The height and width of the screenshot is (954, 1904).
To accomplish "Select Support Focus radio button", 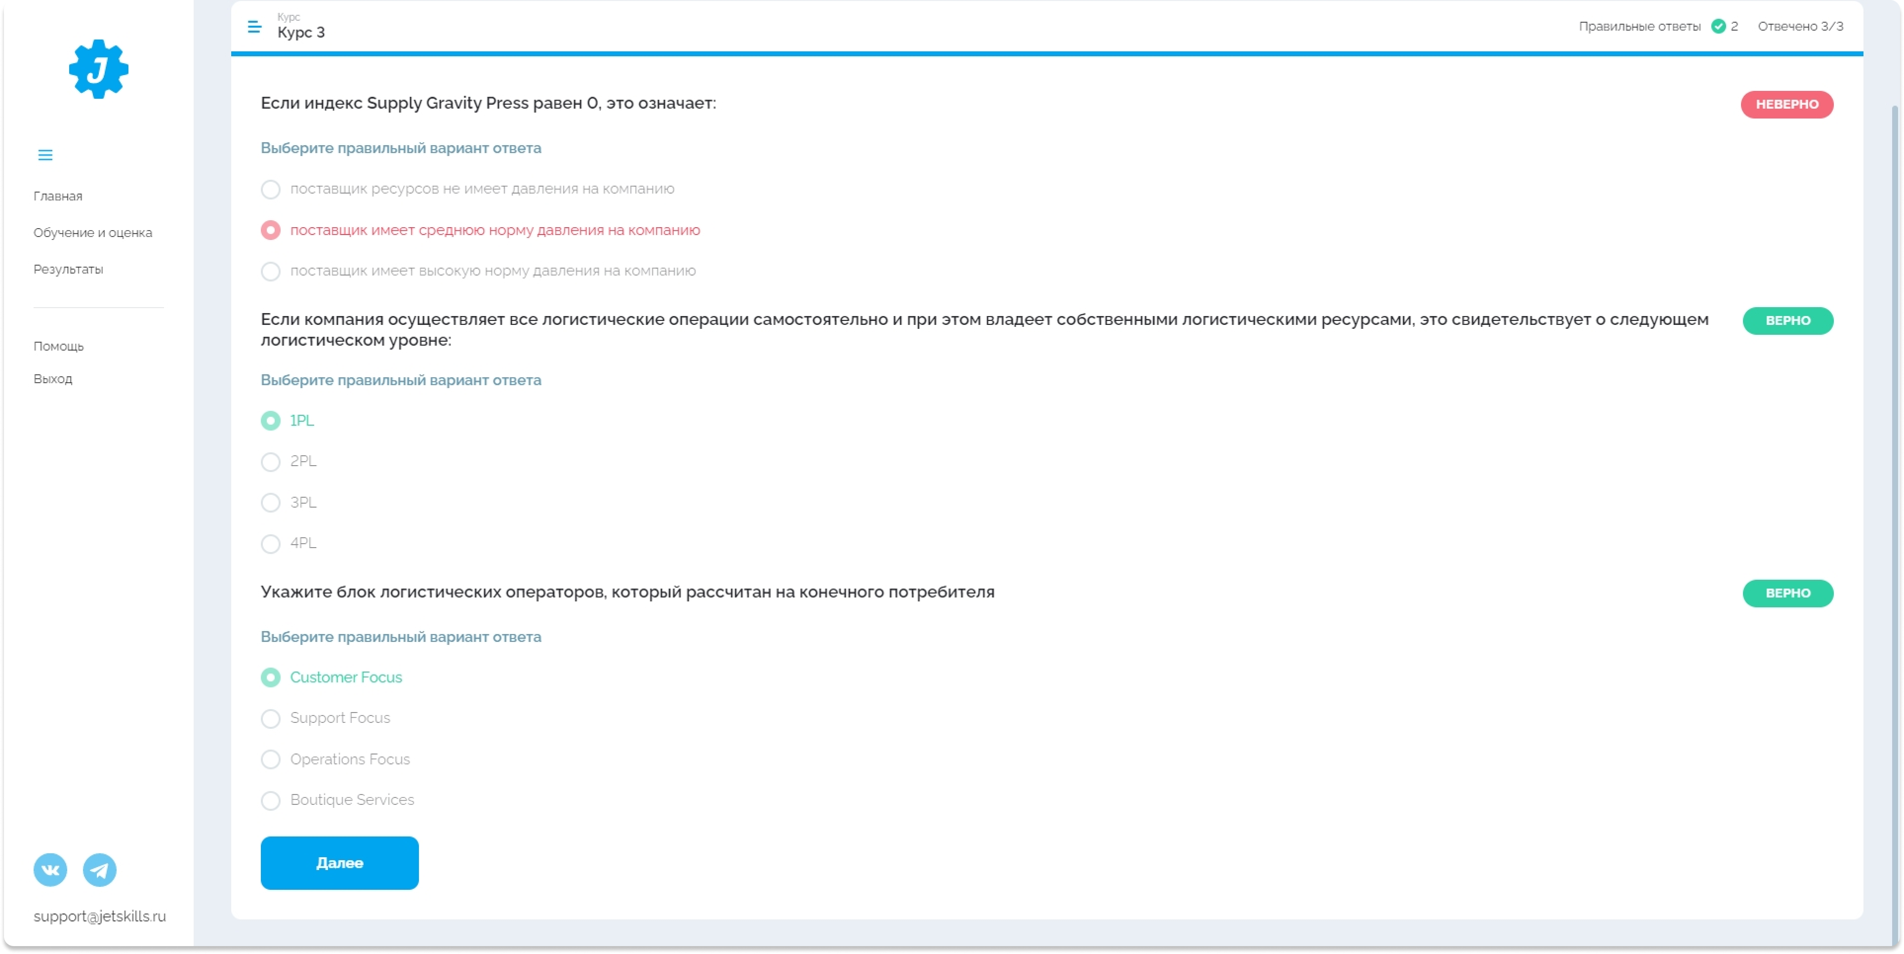I will 271,718.
